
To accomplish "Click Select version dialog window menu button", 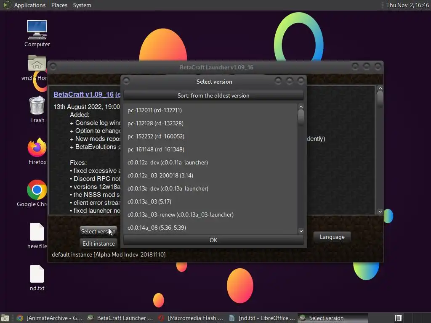I will 126,81.
